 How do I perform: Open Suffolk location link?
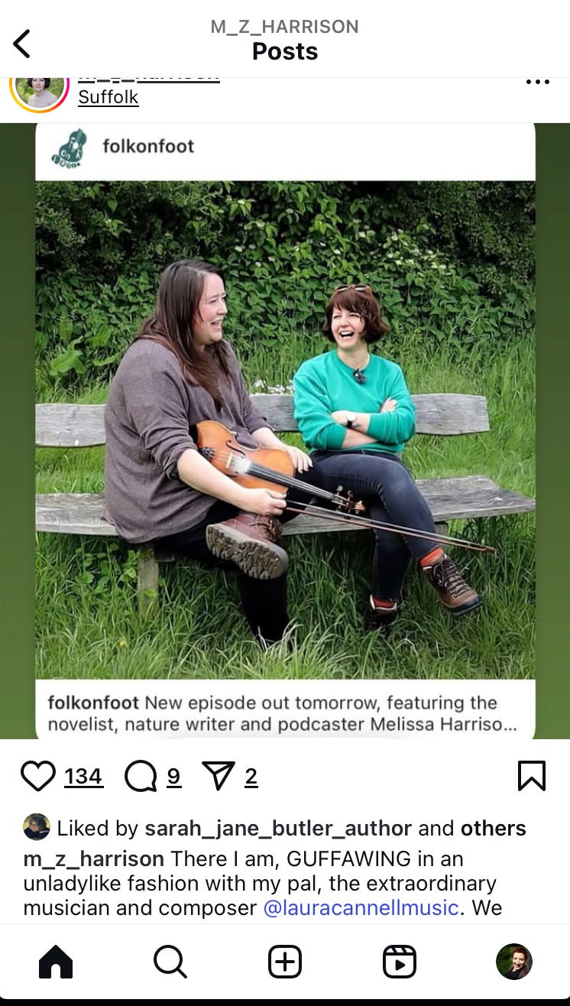click(108, 98)
